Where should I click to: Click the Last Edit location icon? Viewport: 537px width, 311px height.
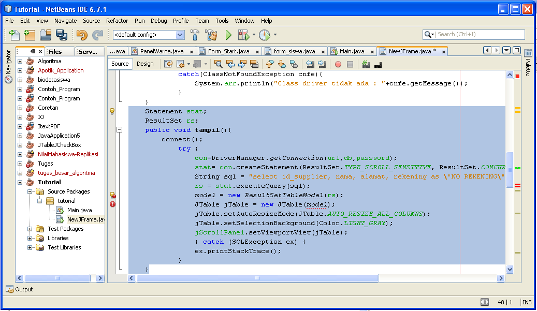168,64
